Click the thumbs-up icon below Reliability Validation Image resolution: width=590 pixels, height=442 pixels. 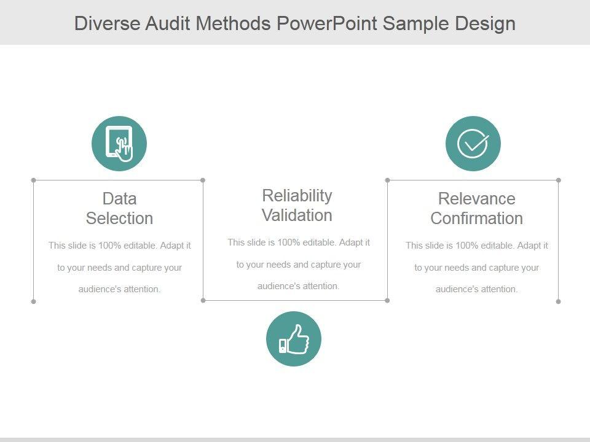coord(294,339)
